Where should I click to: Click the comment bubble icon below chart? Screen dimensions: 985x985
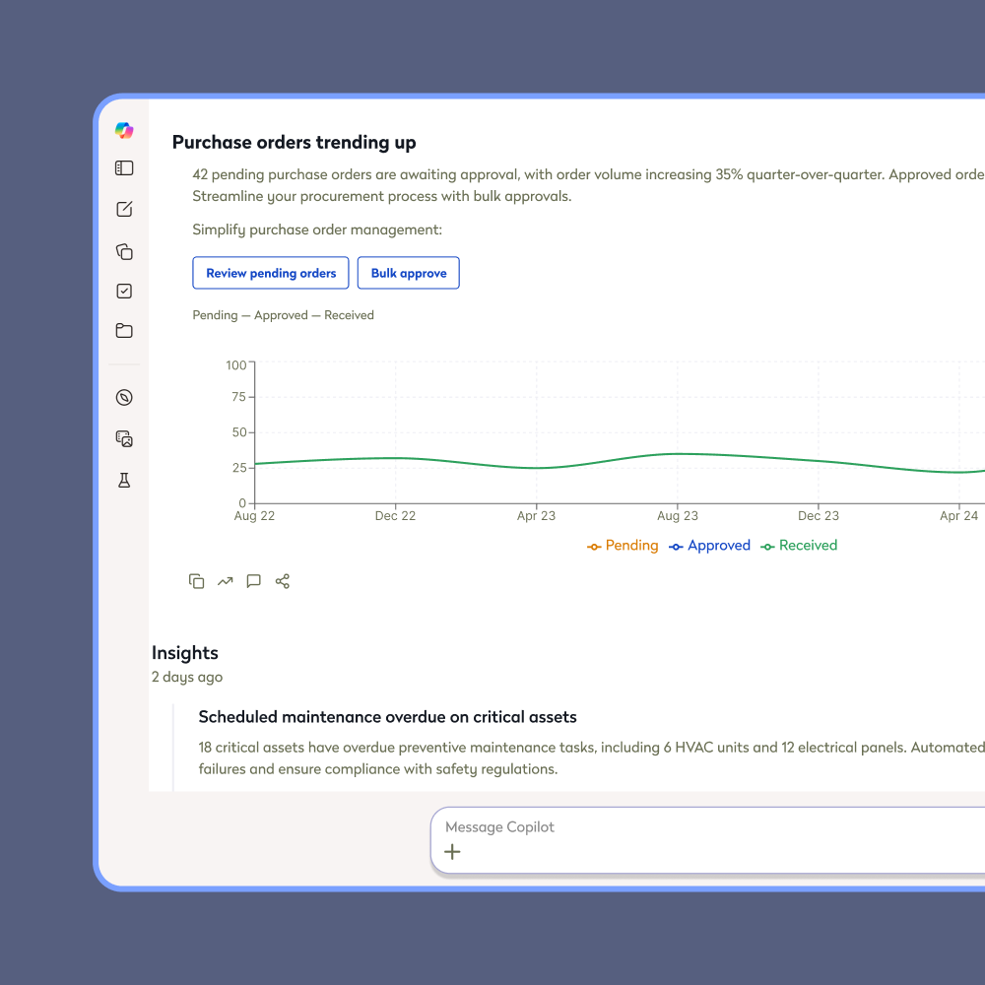pos(254,581)
